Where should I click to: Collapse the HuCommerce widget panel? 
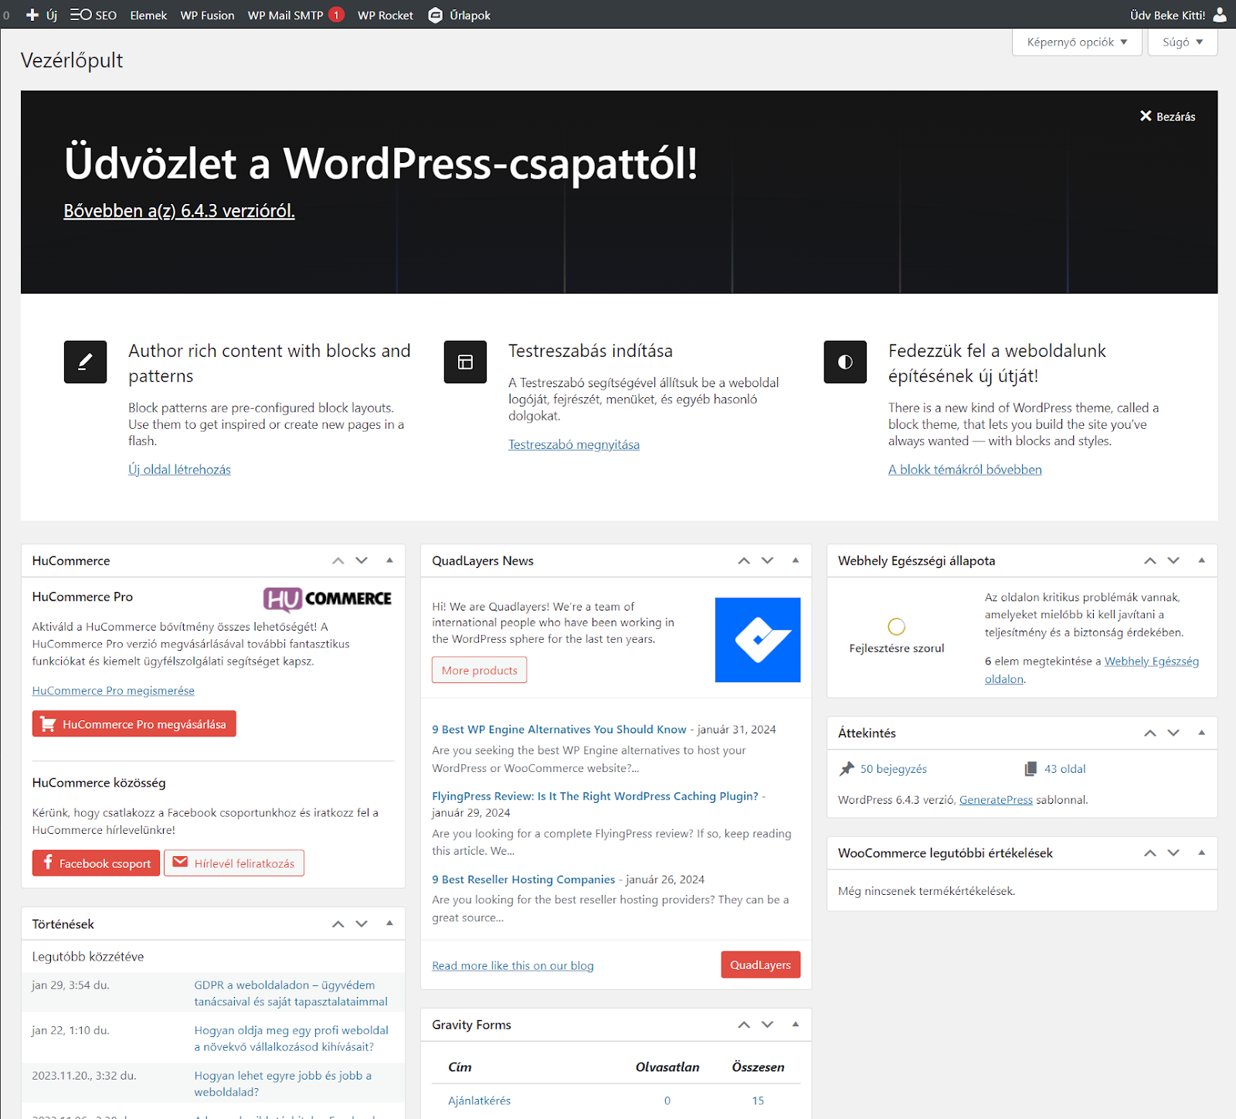pyautogui.click(x=389, y=560)
